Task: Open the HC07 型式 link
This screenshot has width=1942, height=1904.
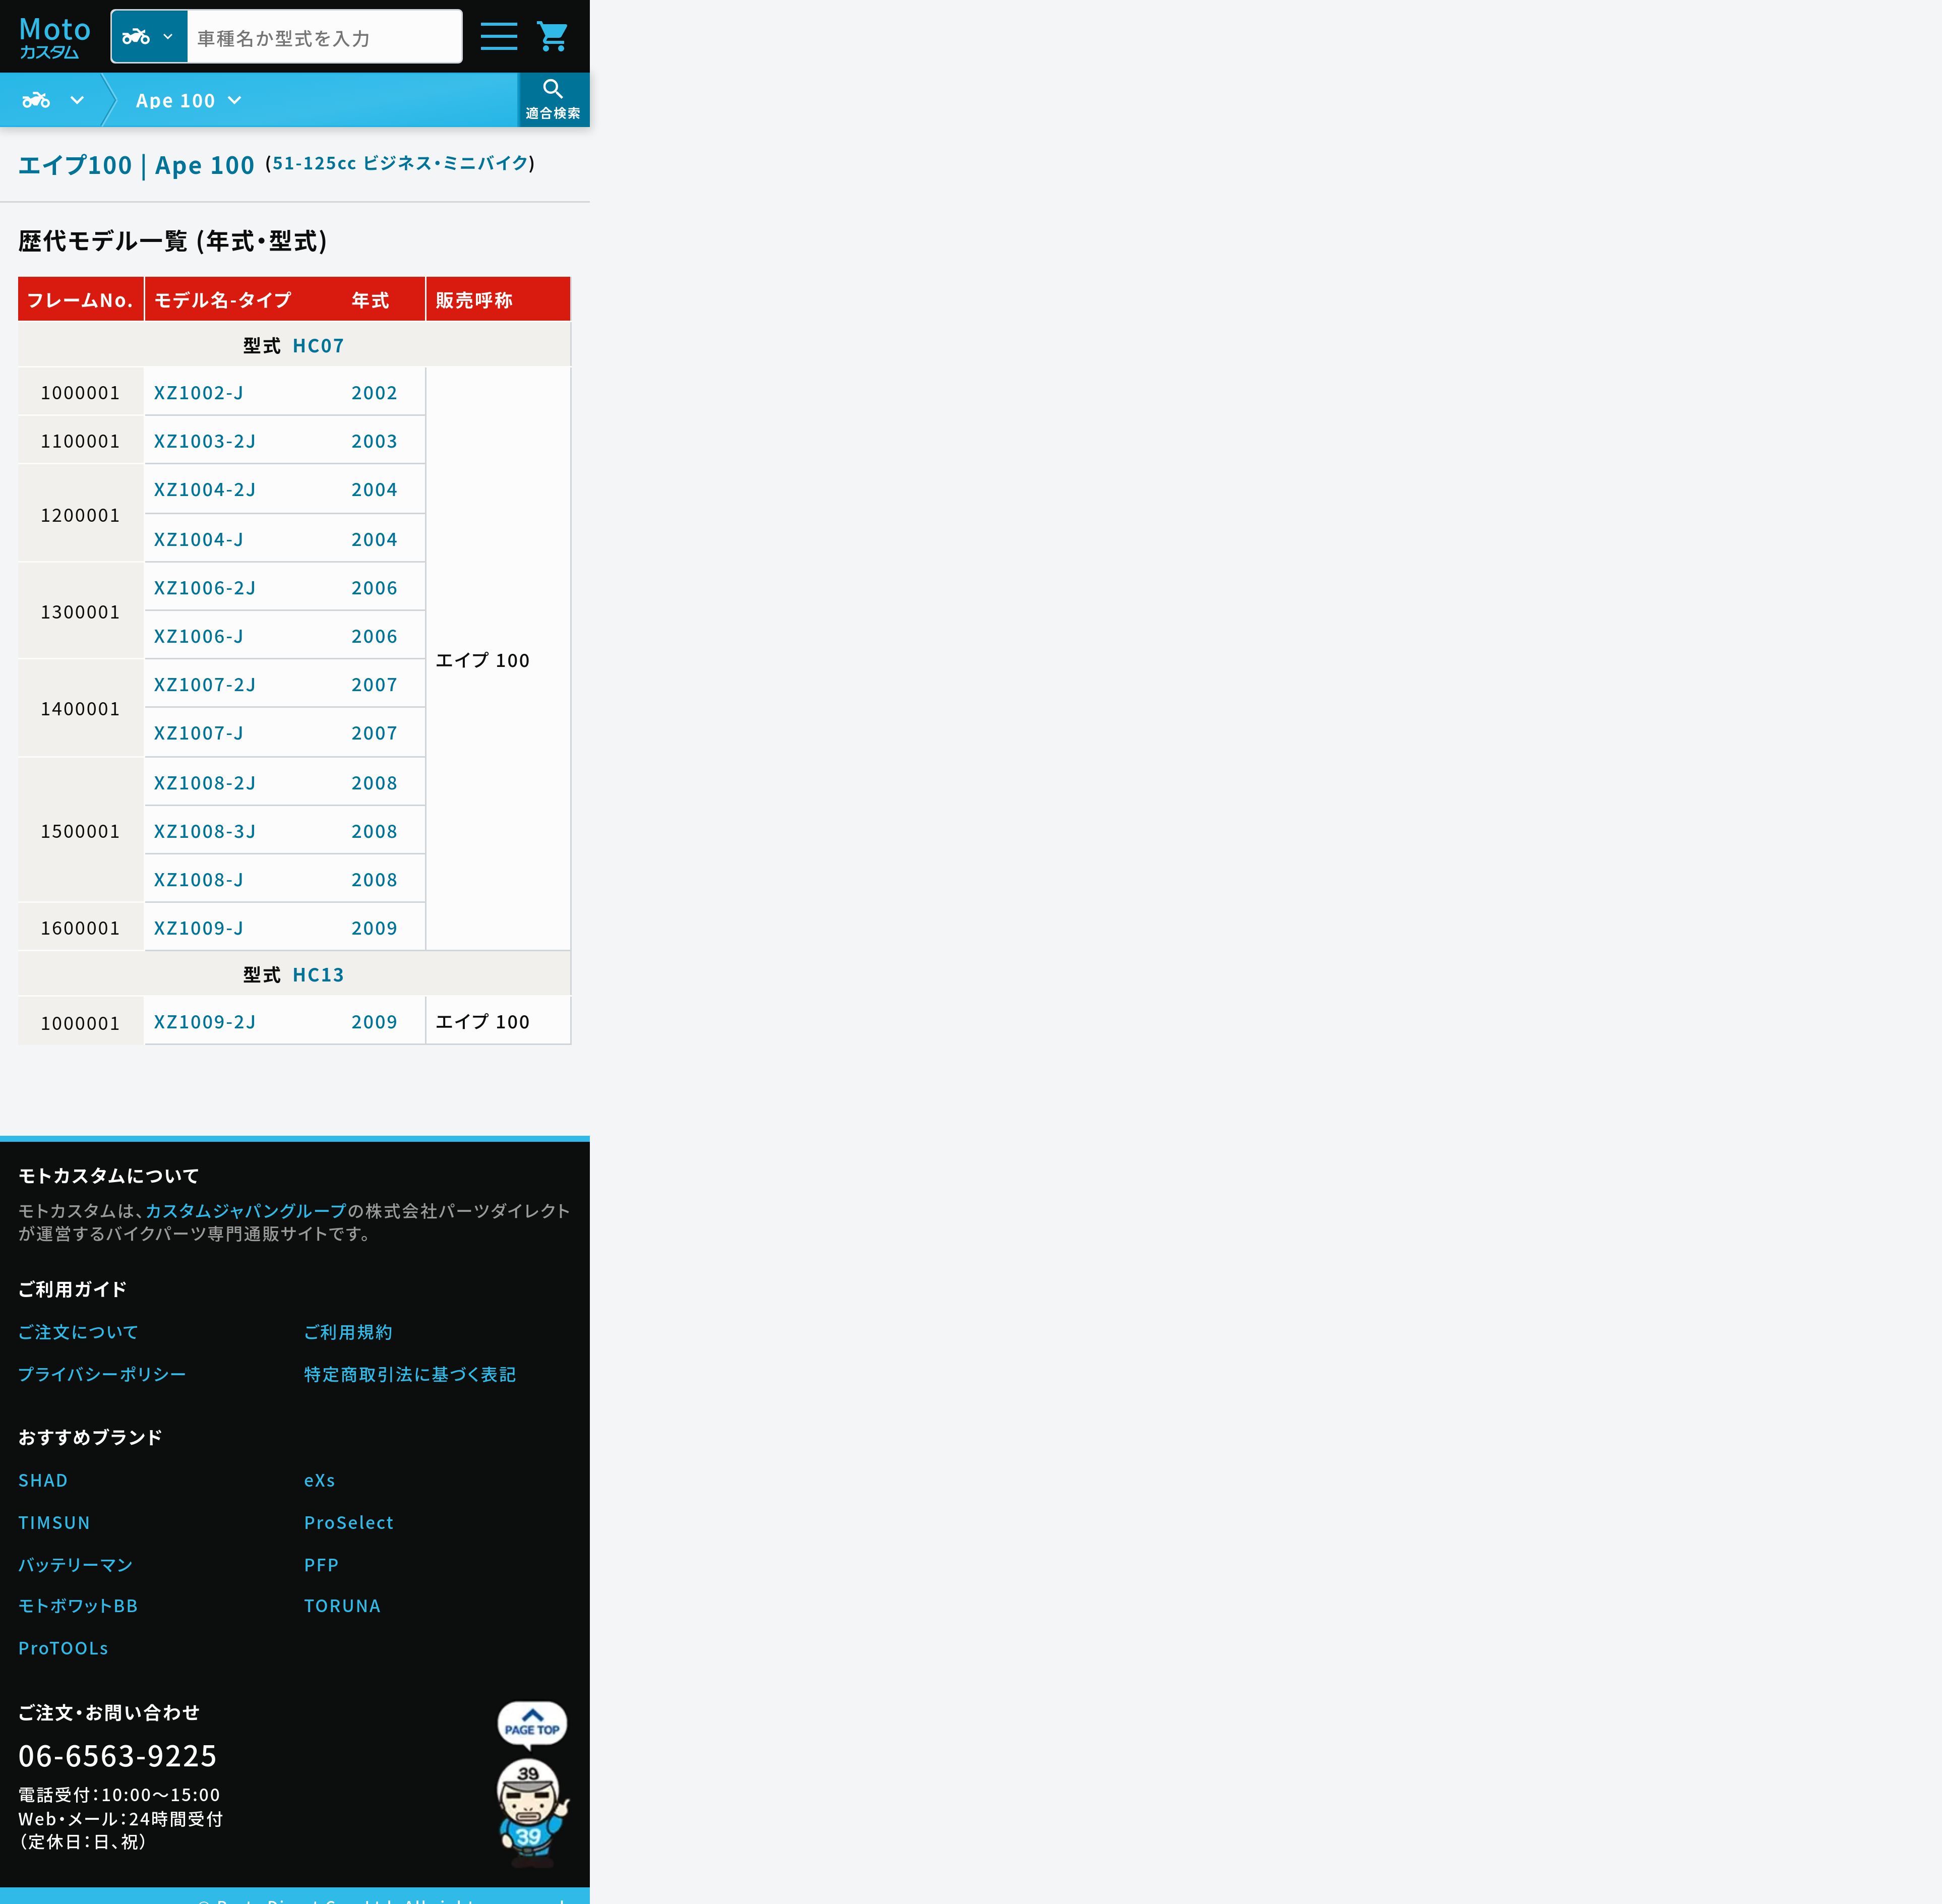Action: point(318,346)
